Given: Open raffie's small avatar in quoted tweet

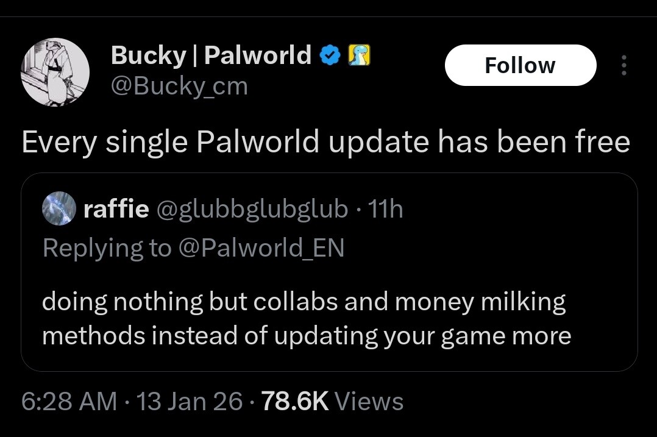Looking at the screenshot, I should 58,209.
